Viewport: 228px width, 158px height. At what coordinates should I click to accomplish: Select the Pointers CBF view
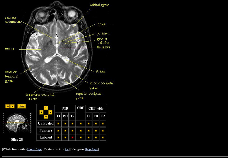[81, 130]
